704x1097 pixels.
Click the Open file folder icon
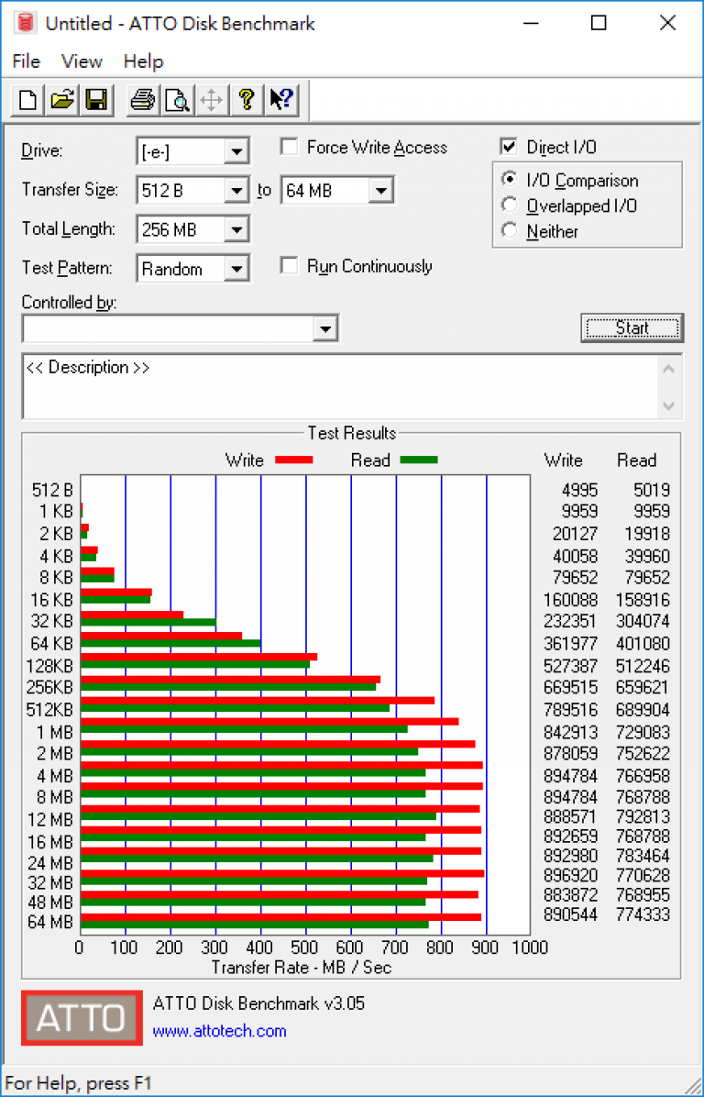point(62,100)
